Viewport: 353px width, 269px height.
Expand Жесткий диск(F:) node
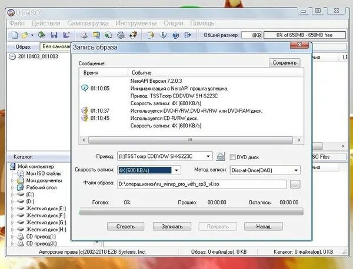coord(12,216)
